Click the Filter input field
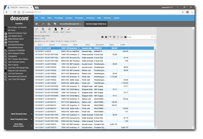 pyautogui.click(x=139, y=37)
